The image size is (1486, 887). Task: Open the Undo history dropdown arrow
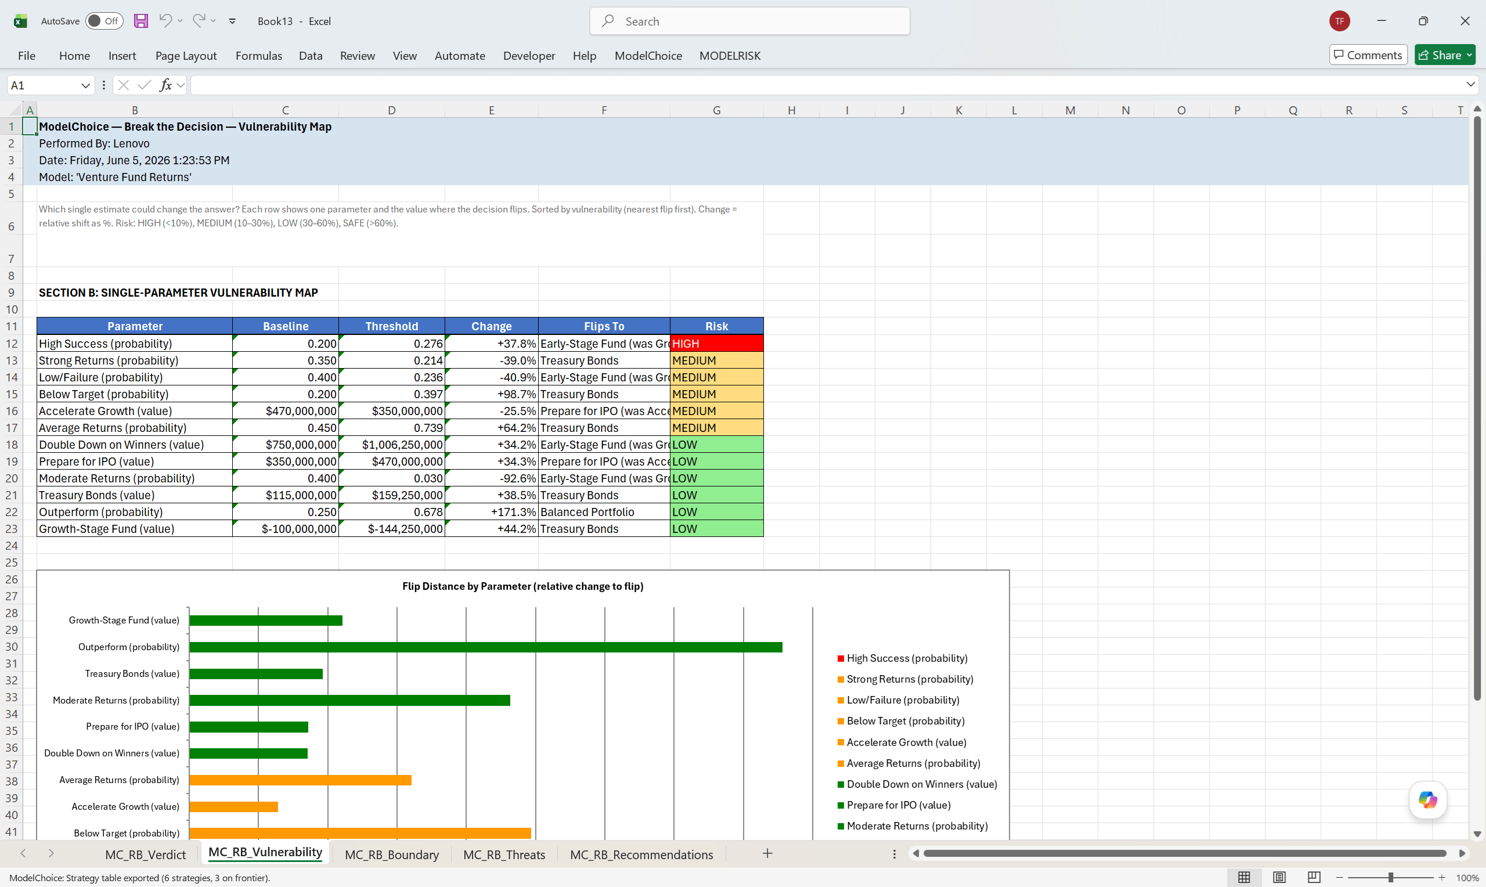[181, 21]
